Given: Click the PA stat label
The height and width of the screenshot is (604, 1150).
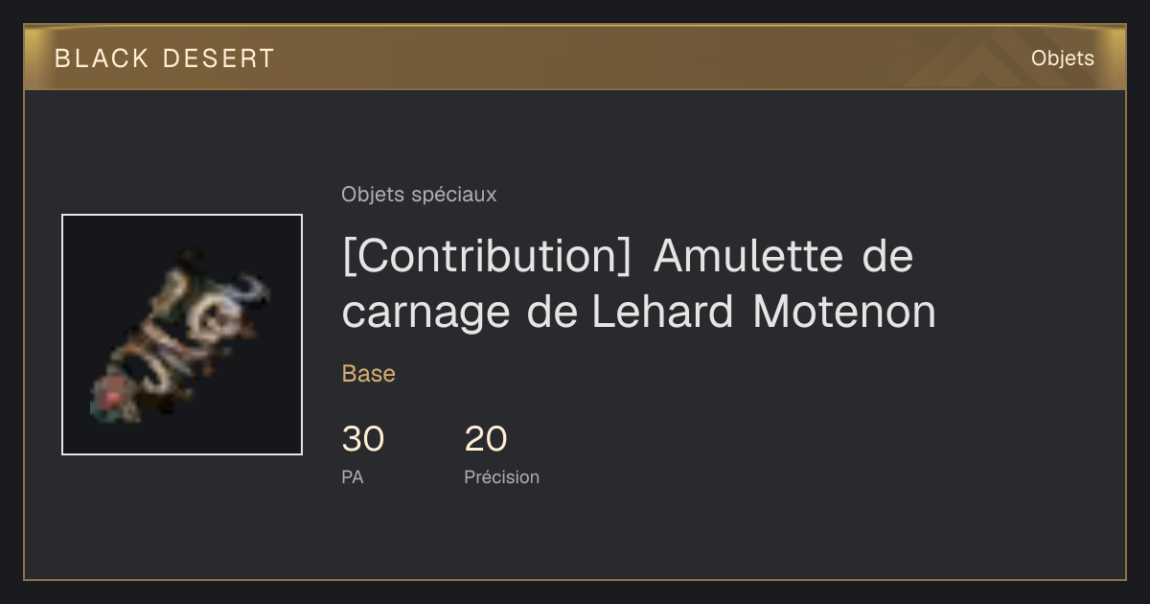Looking at the screenshot, I should point(353,476).
